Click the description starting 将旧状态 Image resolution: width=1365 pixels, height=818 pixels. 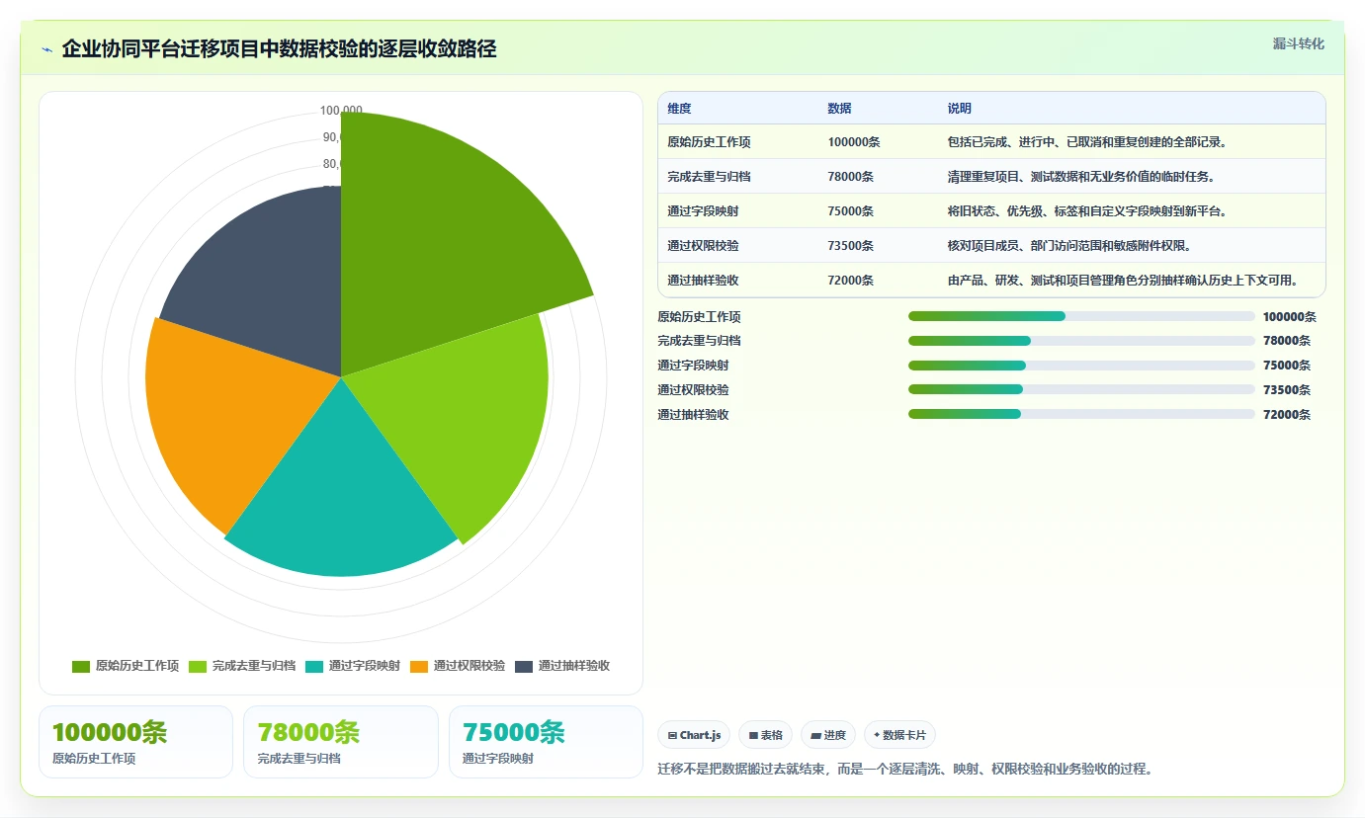[x=1087, y=211]
